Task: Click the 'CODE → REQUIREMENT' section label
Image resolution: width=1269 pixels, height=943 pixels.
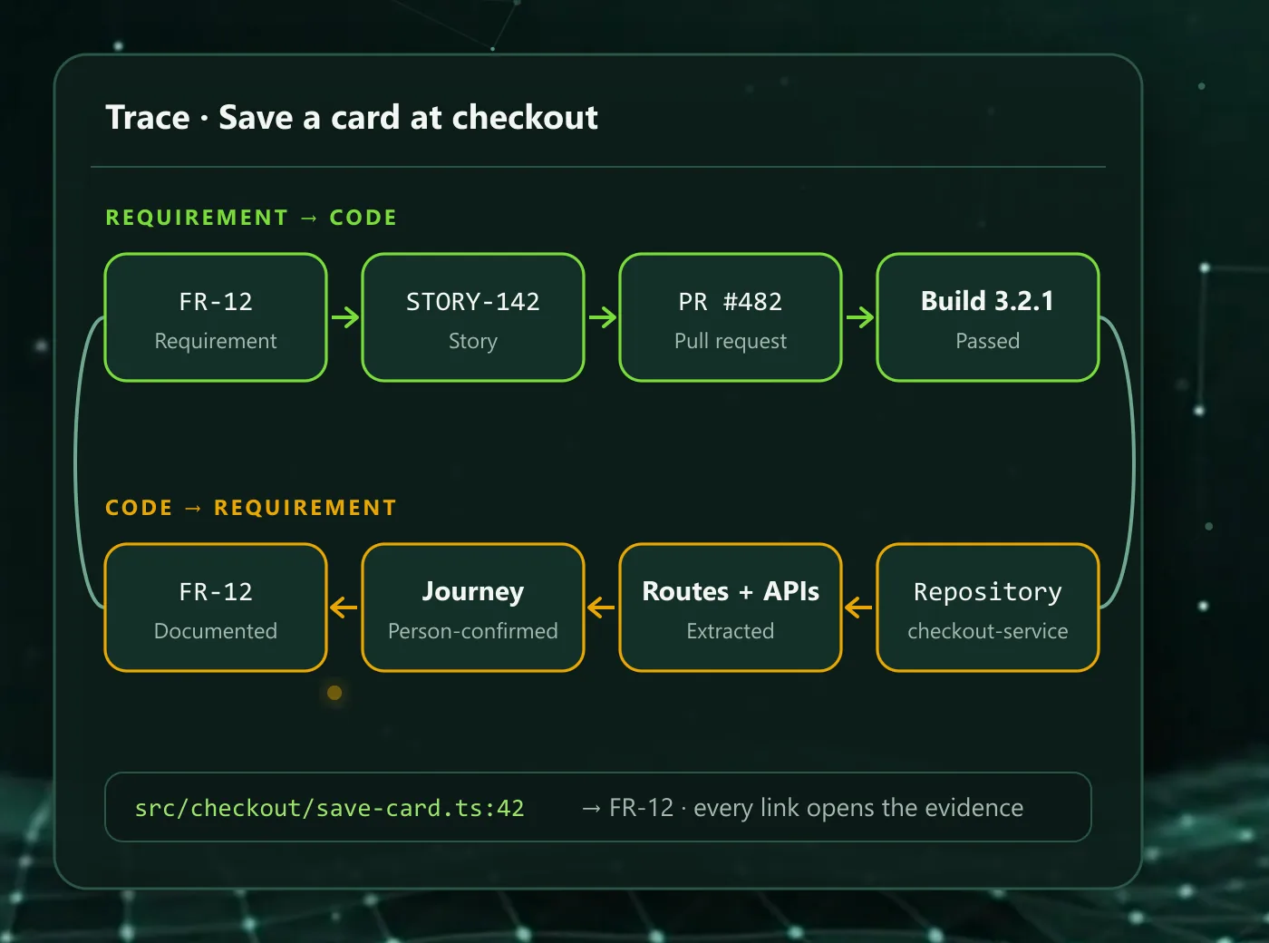Action: pyautogui.click(x=251, y=508)
